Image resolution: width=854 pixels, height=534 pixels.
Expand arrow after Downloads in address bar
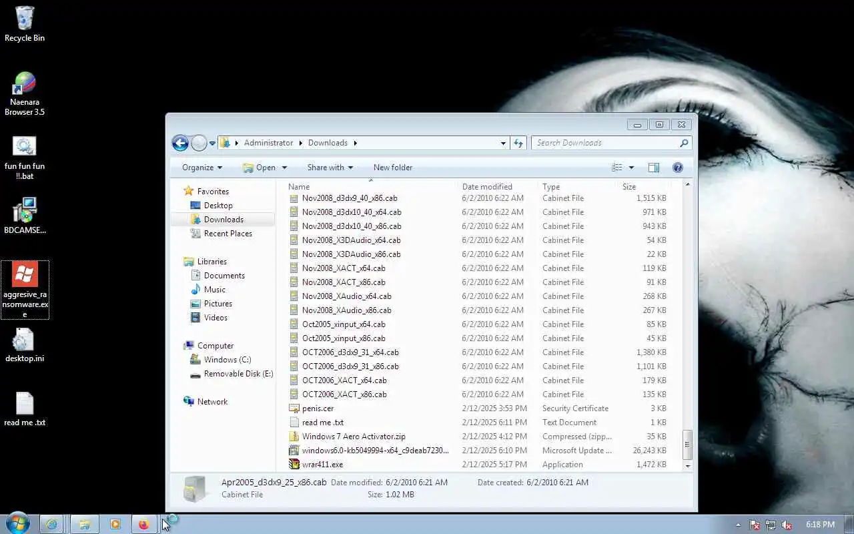point(356,143)
